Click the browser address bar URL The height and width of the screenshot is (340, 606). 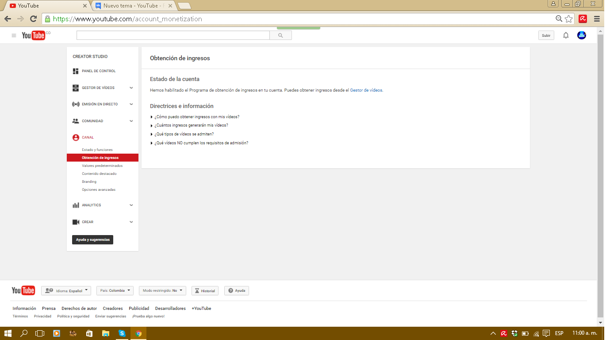tap(127, 19)
